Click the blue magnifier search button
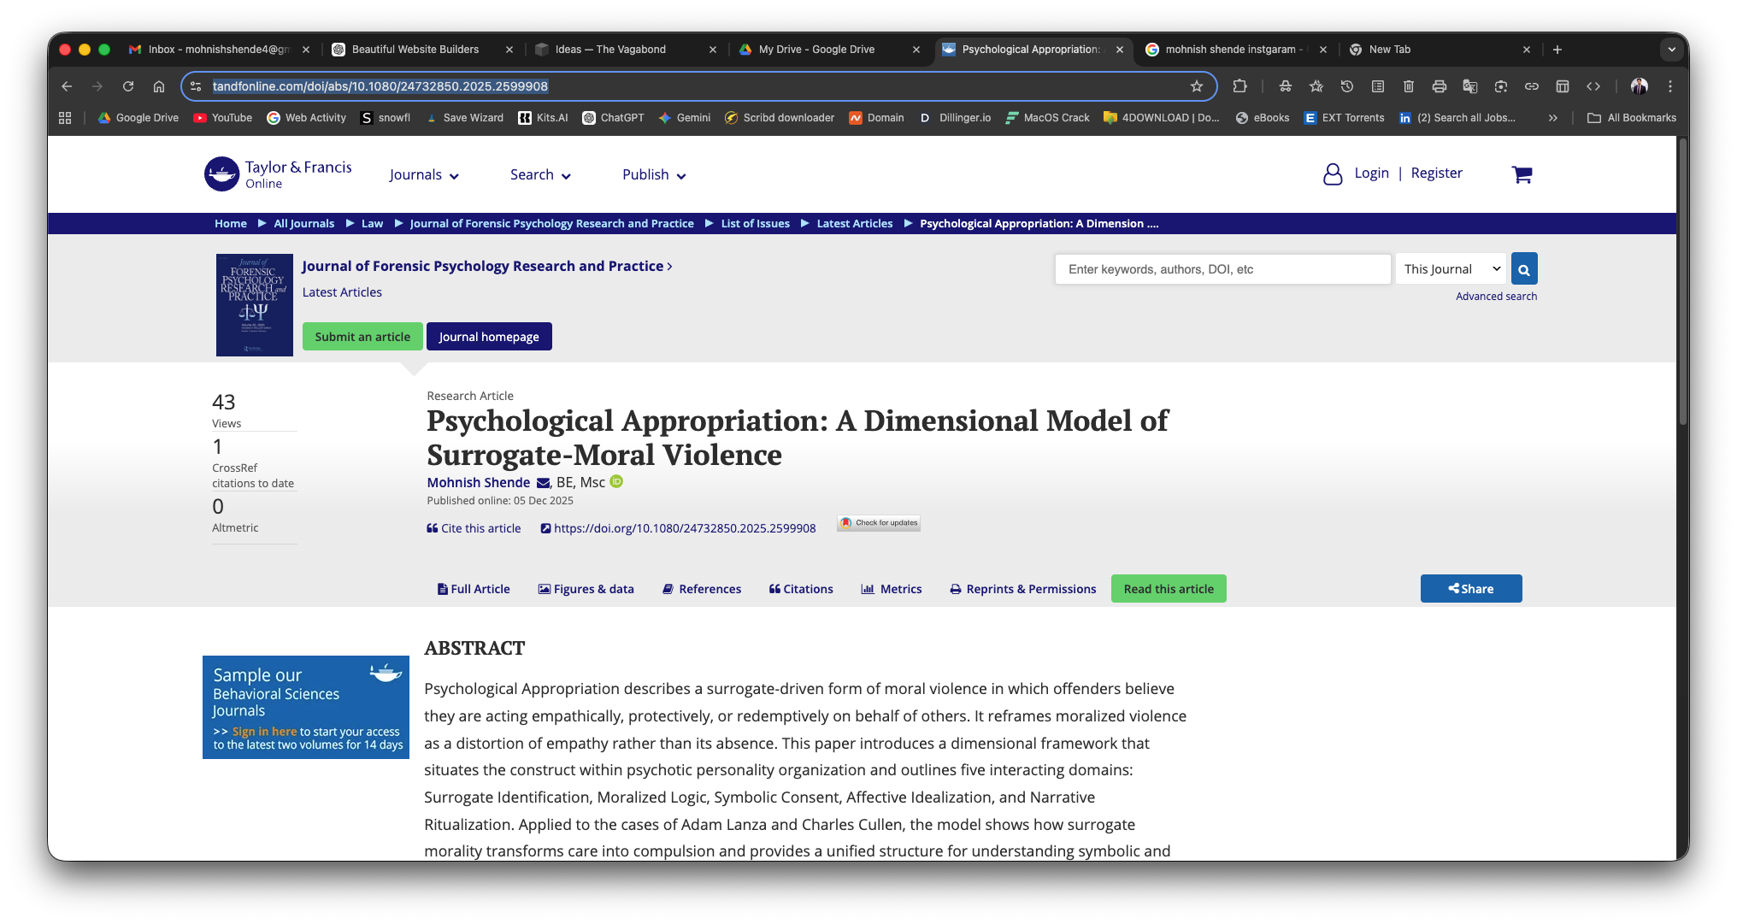Screen dimensions: 1737x924 click(1523, 268)
